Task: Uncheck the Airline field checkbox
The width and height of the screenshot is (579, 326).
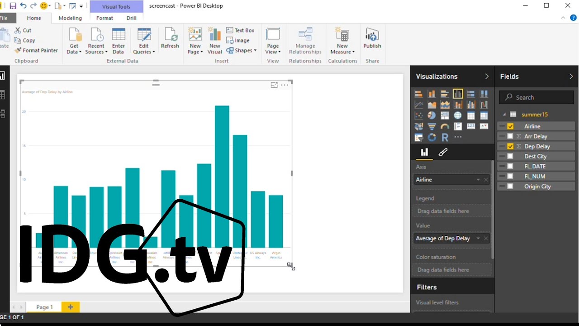Action: click(x=510, y=126)
